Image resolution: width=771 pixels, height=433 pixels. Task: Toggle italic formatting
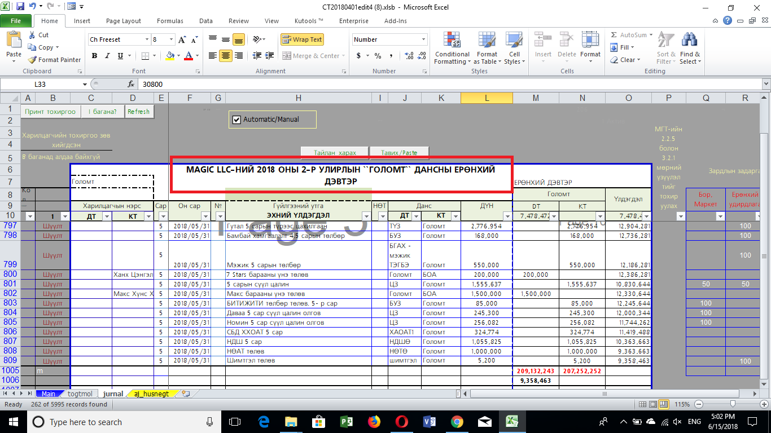107,56
